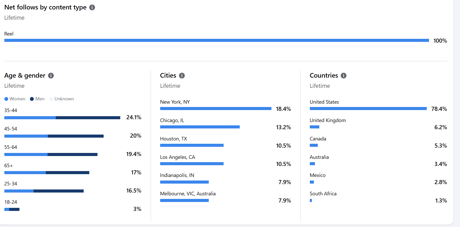Select the Chicago, IL city bar
The width and height of the screenshot is (460, 227).
200,127
